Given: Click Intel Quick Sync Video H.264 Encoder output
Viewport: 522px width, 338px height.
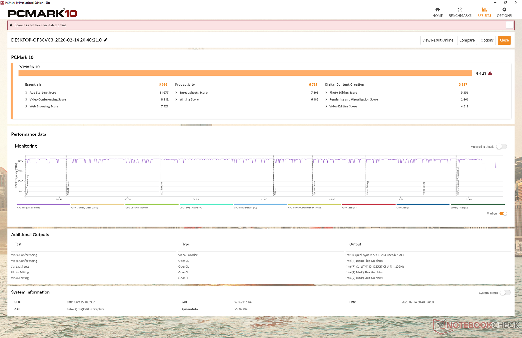Looking at the screenshot, I should [x=375, y=255].
